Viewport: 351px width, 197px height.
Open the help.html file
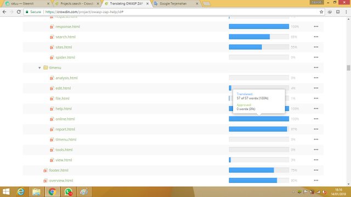pos(64,109)
